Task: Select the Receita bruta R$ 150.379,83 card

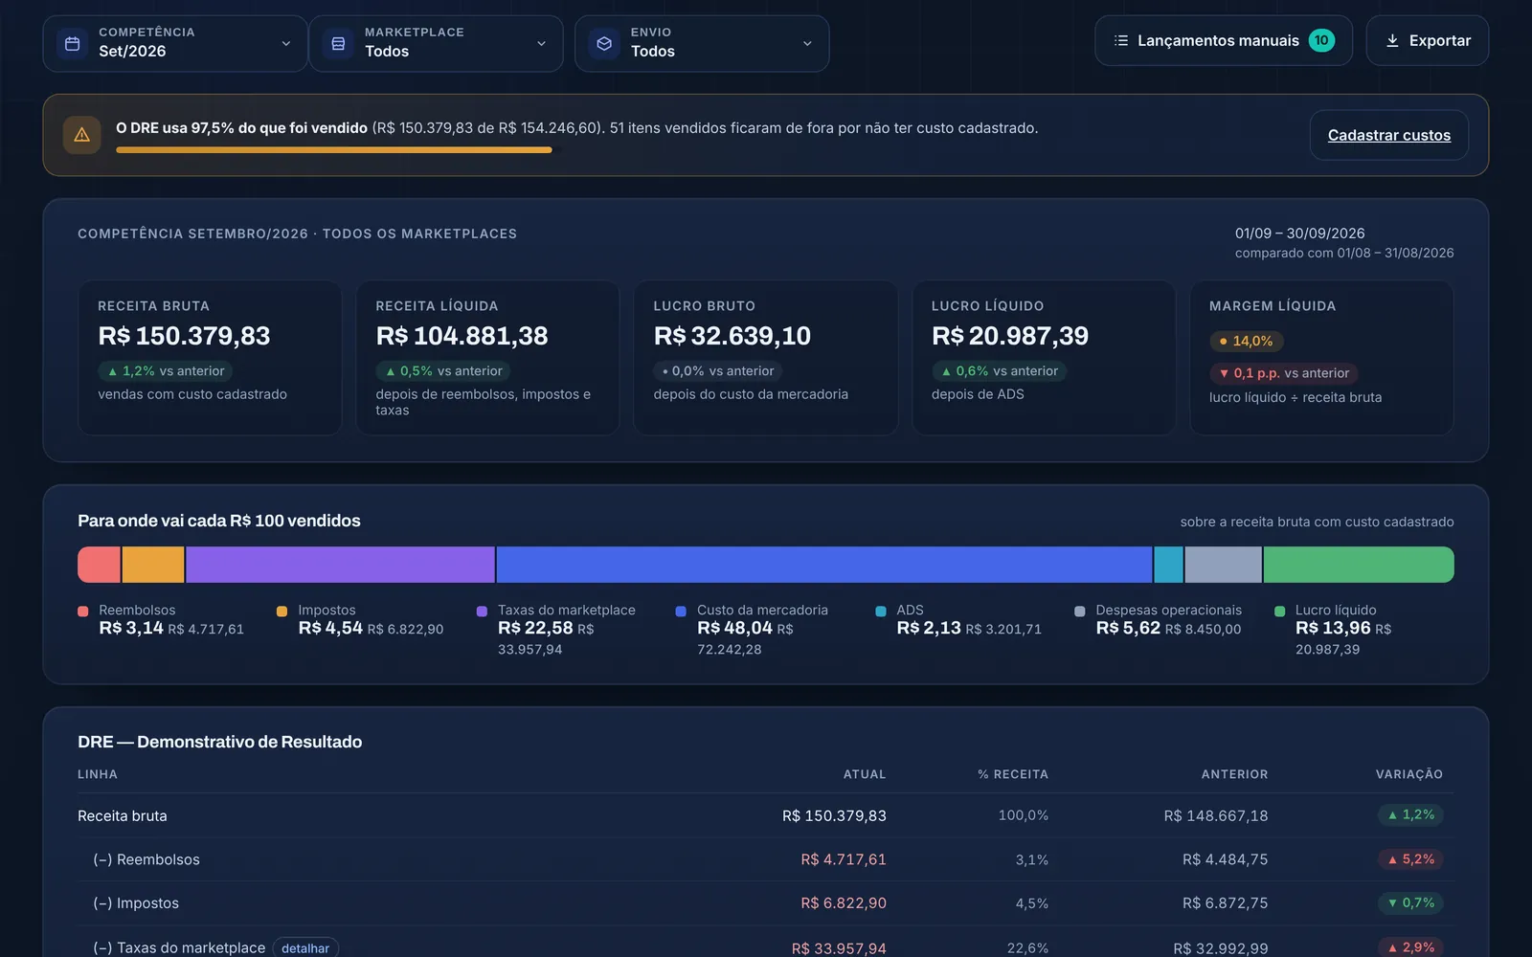Action: (x=210, y=358)
